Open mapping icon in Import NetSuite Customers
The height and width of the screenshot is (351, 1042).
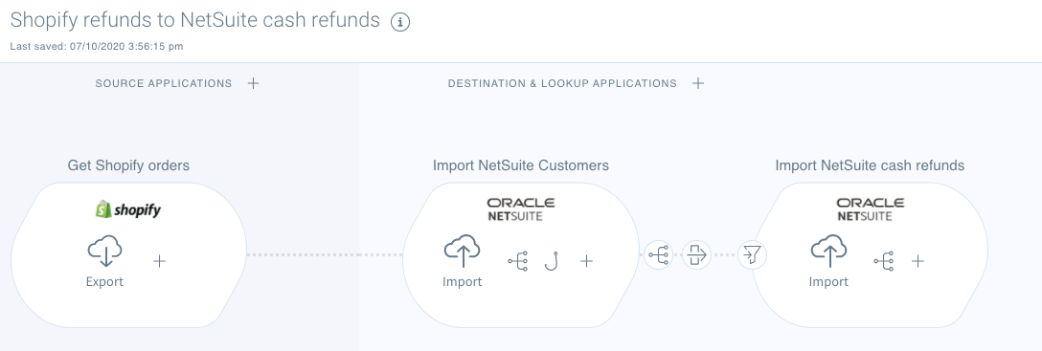pos(518,261)
